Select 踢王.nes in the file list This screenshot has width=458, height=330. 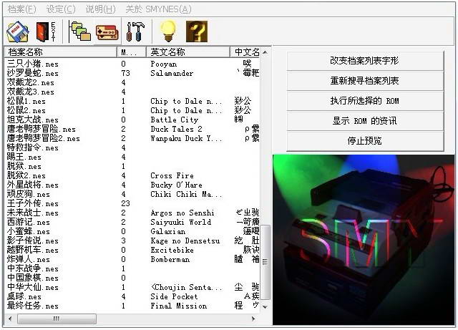tap(24, 157)
